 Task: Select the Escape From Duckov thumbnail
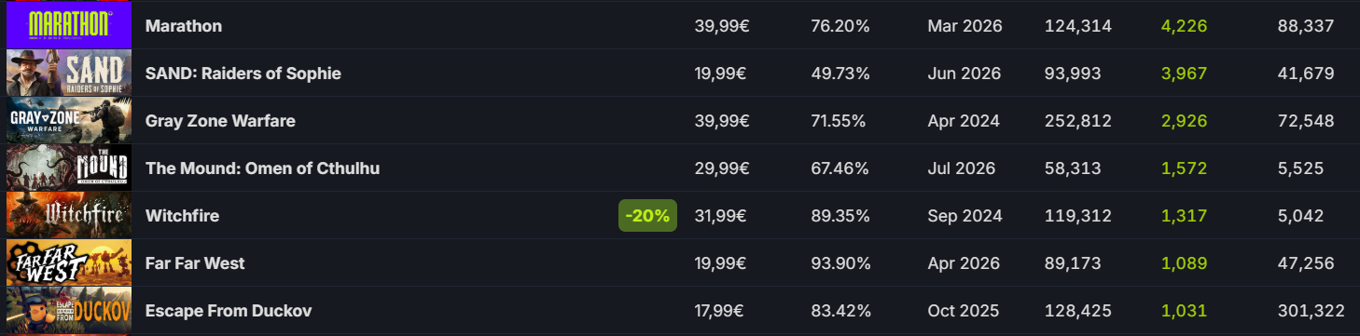click(69, 310)
